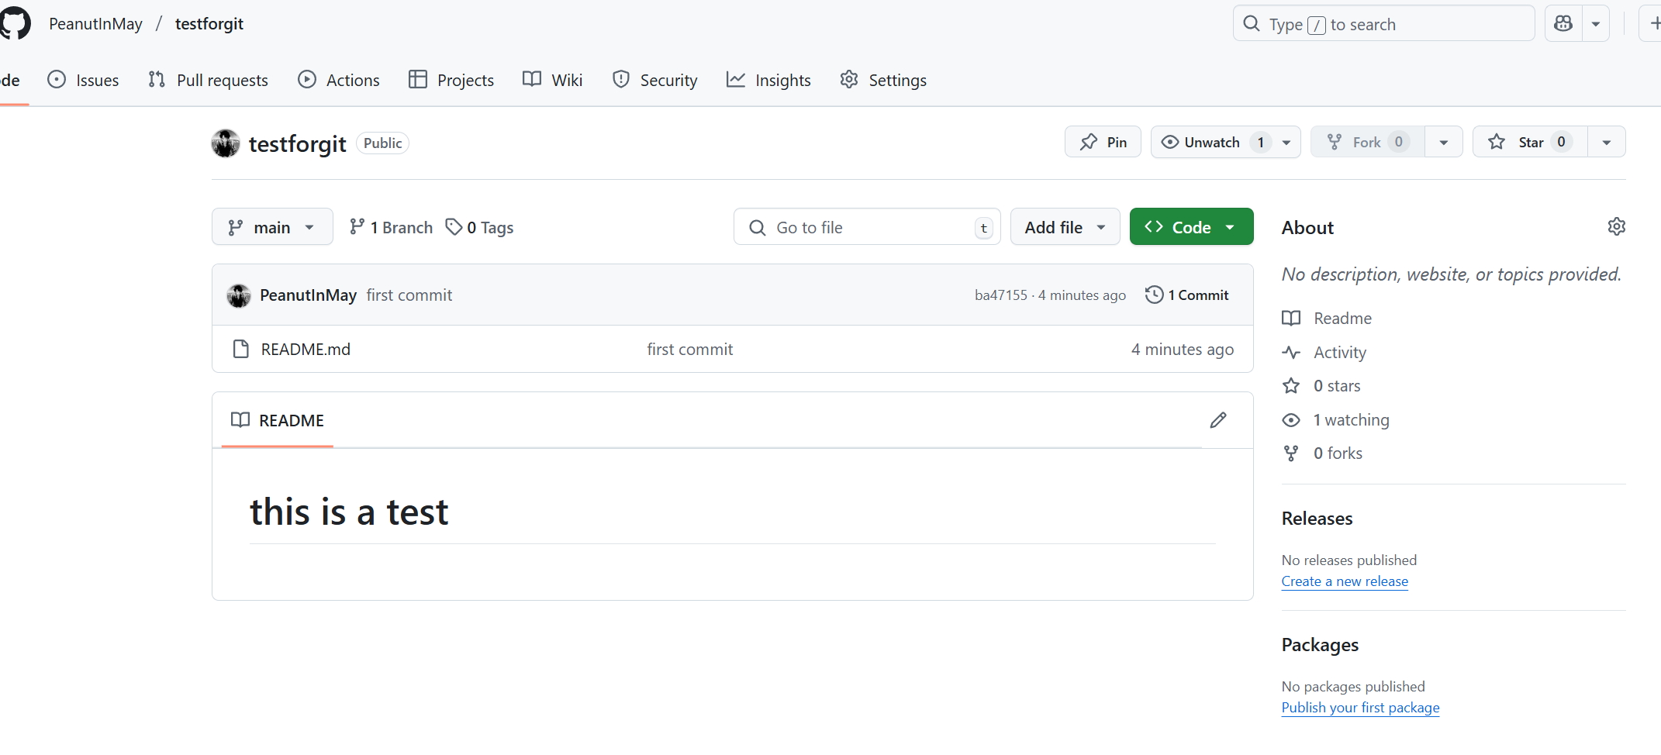Click the Public visibility badge

pyautogui.click(x=382, y=143)
